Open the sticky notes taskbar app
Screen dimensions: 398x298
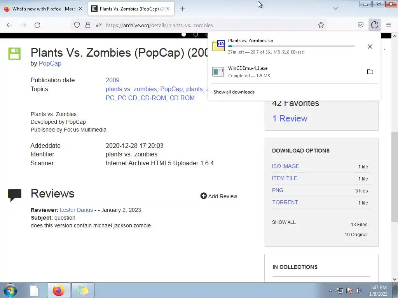pos(83,290)
